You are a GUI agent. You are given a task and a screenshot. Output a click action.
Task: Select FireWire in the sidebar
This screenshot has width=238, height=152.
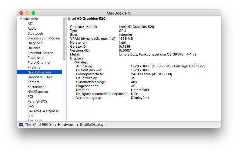[34, 68]
